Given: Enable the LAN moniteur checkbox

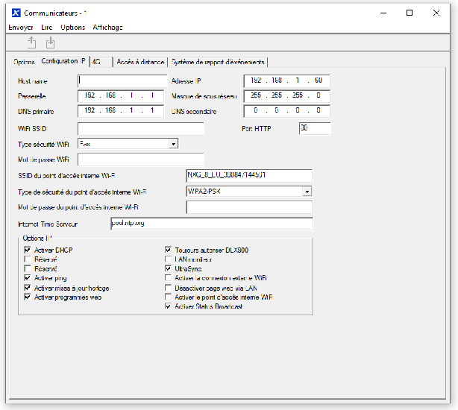Looking at the screenshot, I should [x=168, y=259].
